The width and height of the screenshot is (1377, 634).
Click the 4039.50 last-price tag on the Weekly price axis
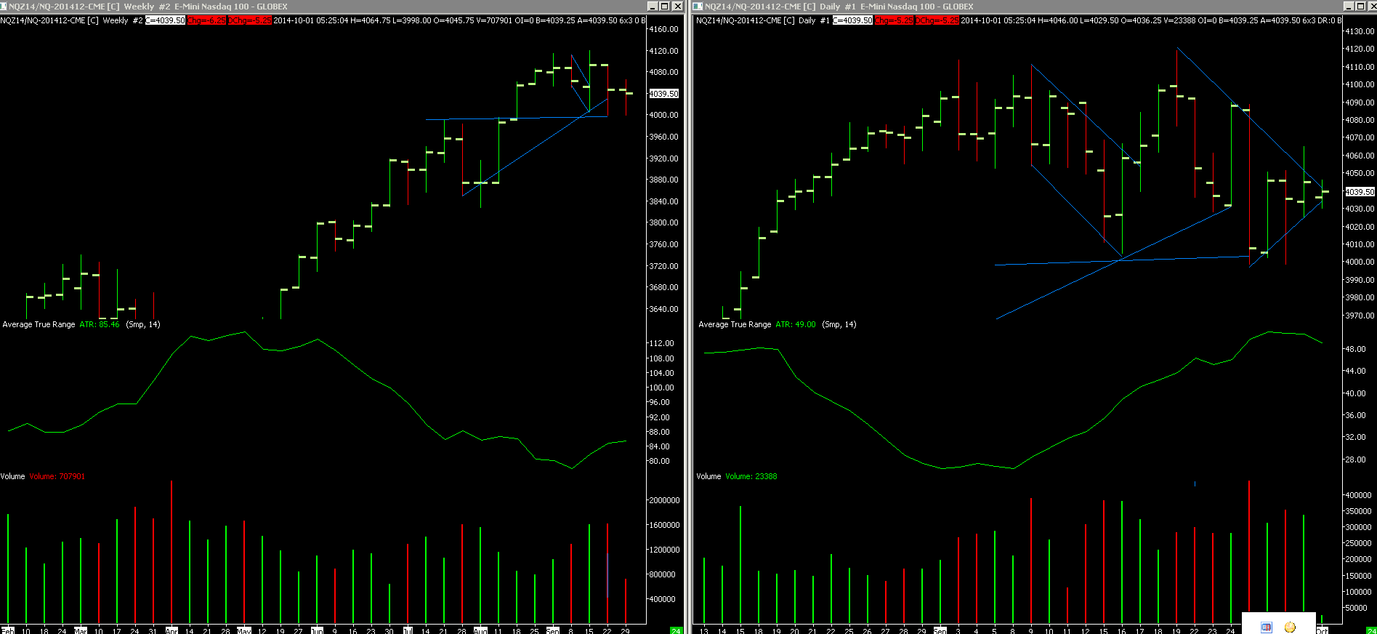point(663,94)
